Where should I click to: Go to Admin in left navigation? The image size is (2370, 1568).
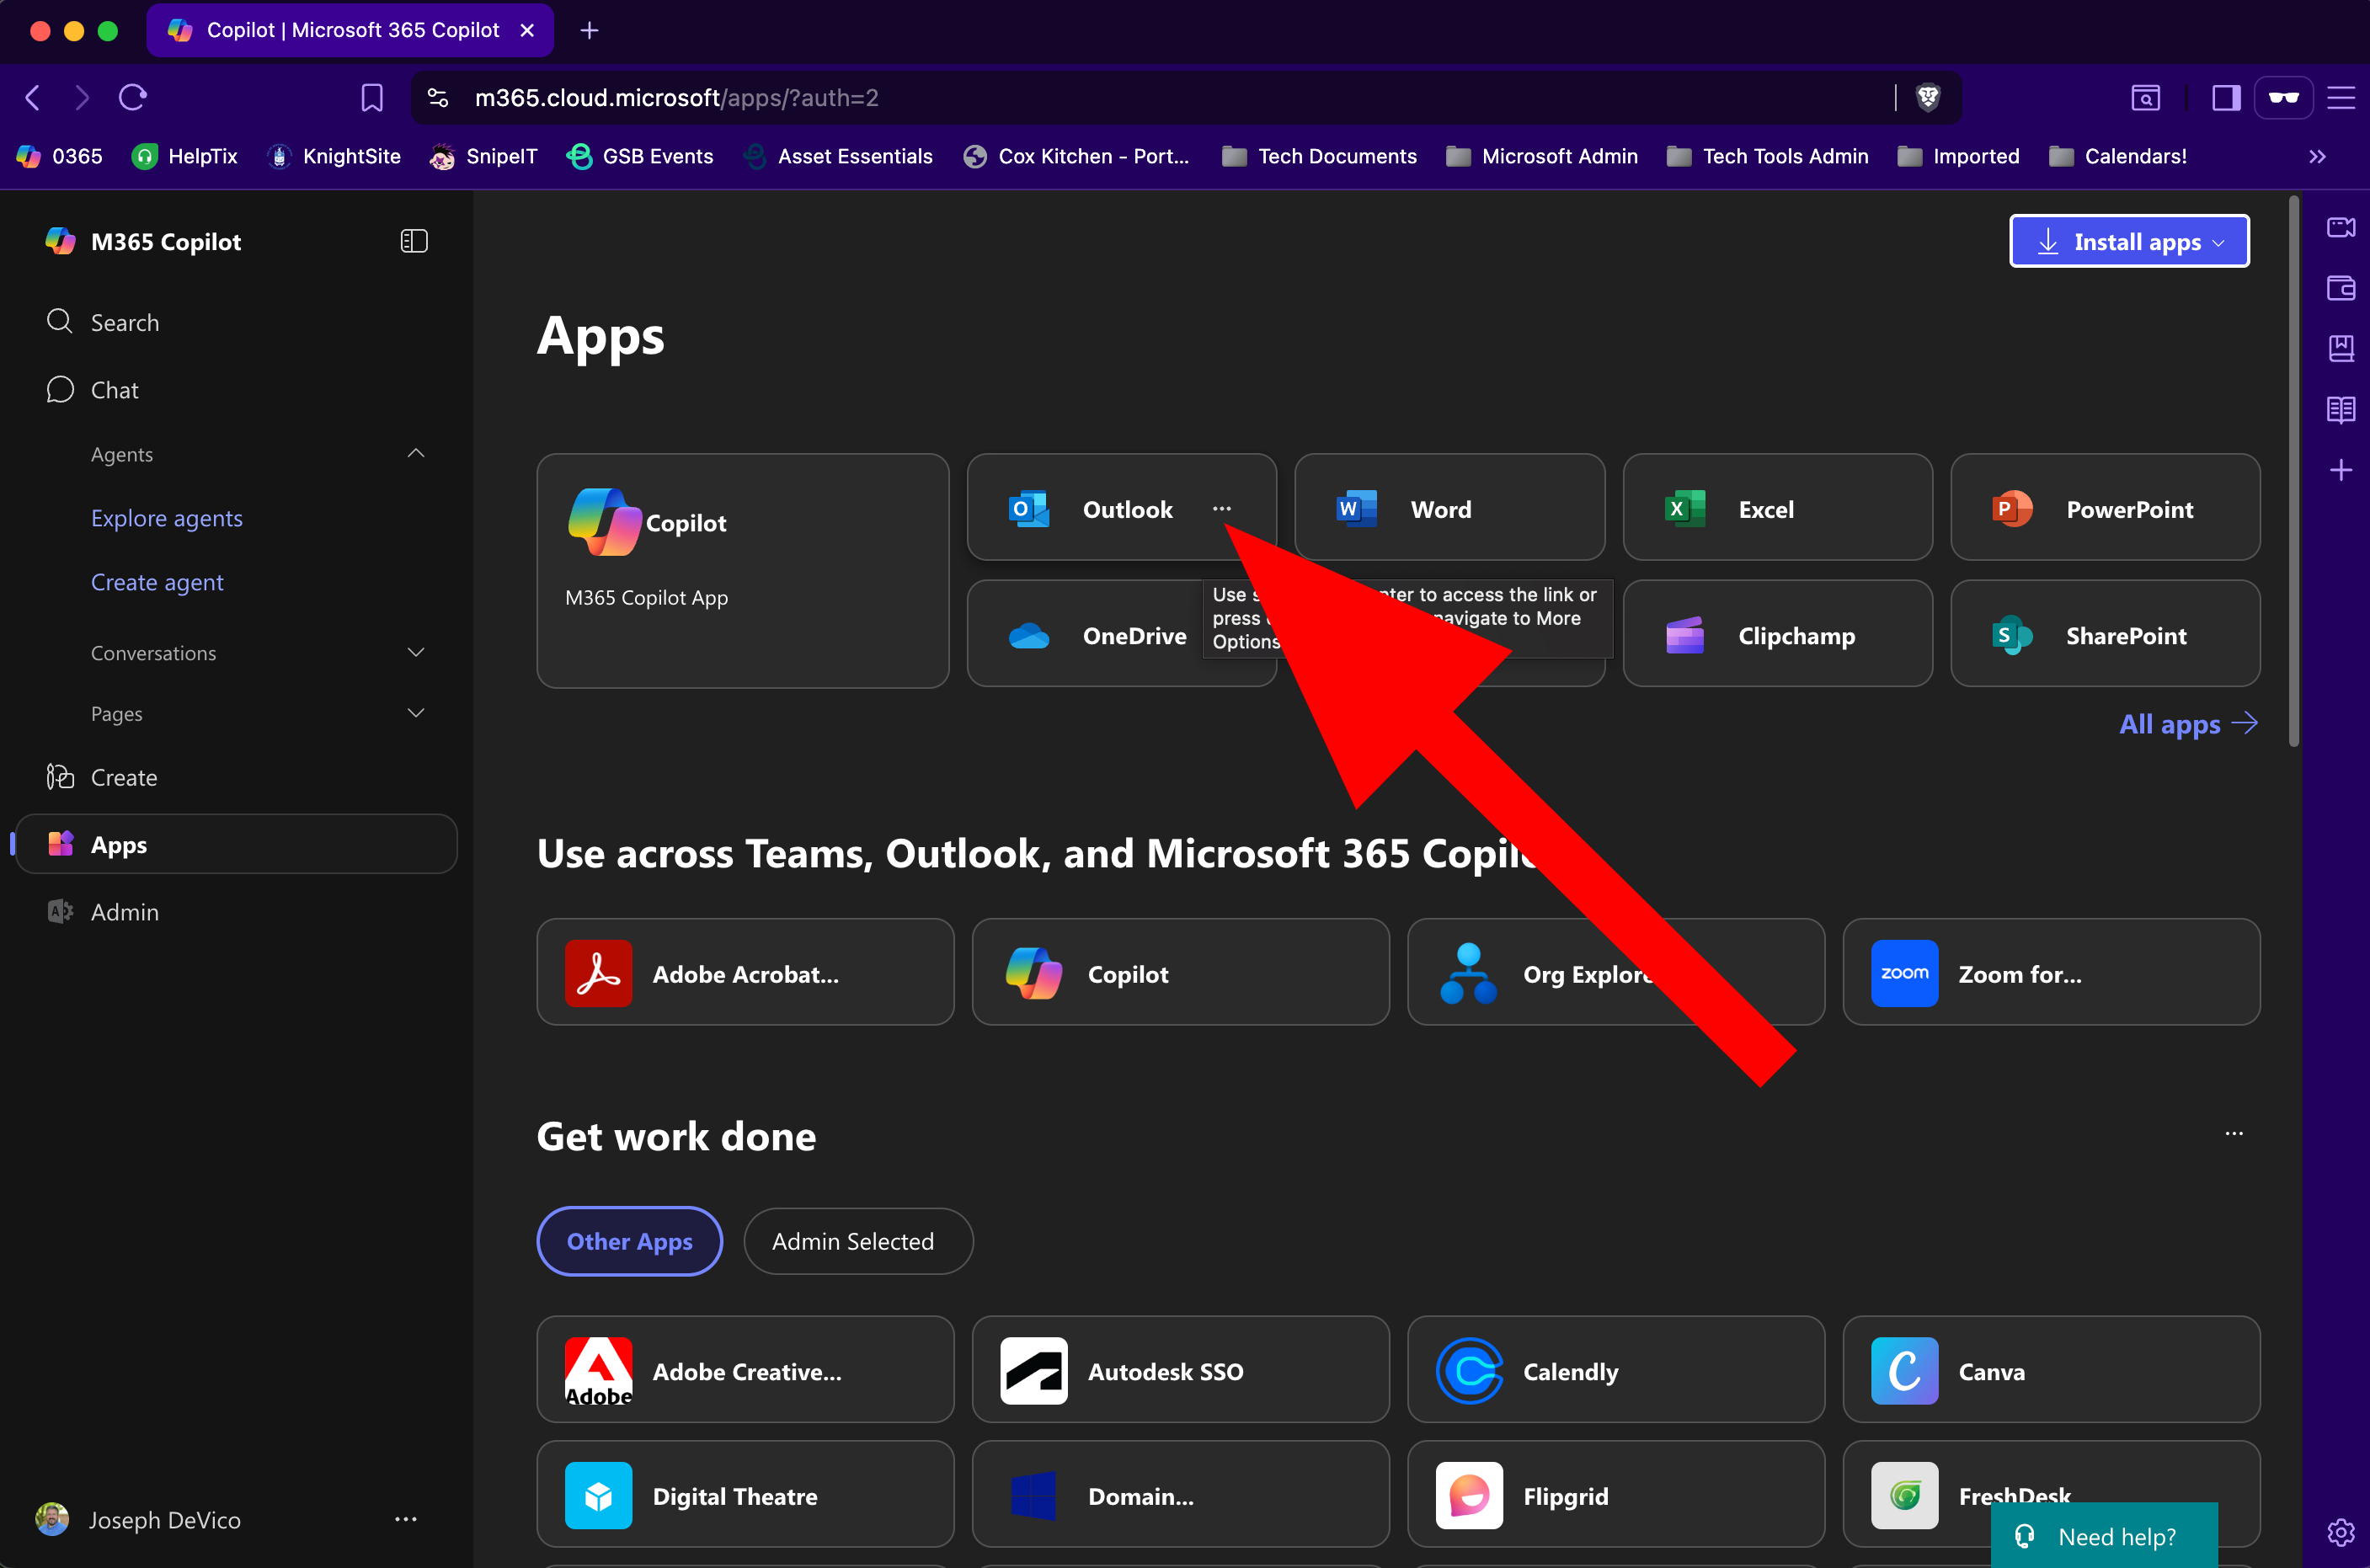[124, 912]
